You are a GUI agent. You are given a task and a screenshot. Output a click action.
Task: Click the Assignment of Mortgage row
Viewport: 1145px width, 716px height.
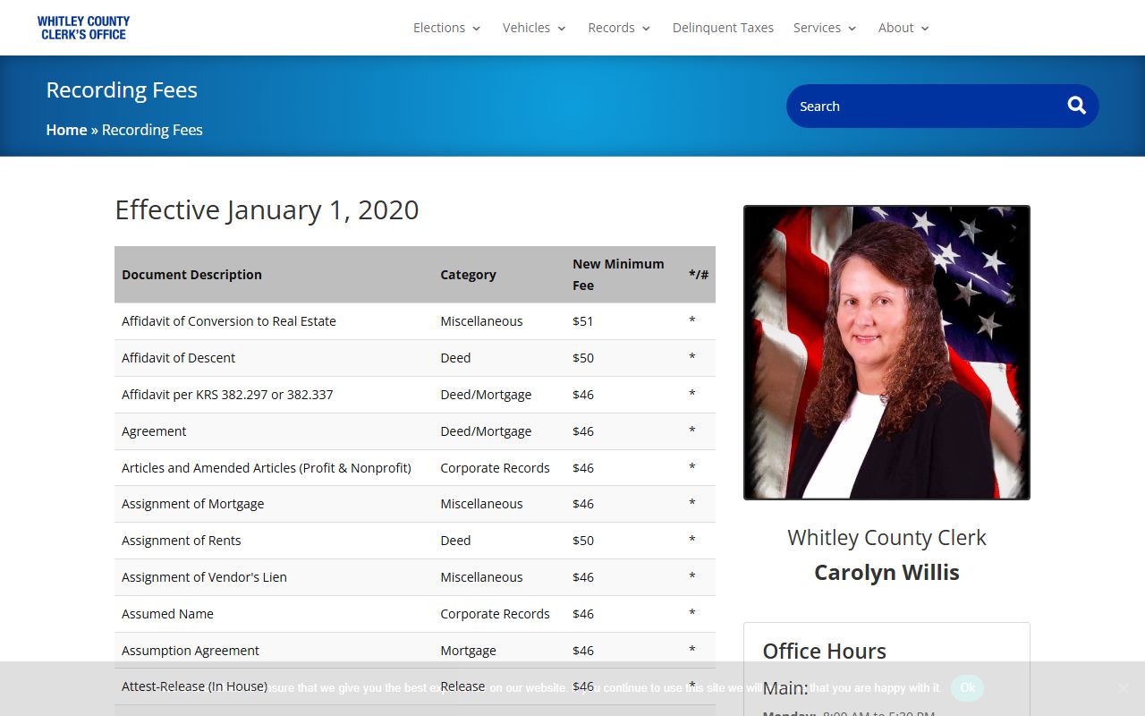[x=415, y=504]
